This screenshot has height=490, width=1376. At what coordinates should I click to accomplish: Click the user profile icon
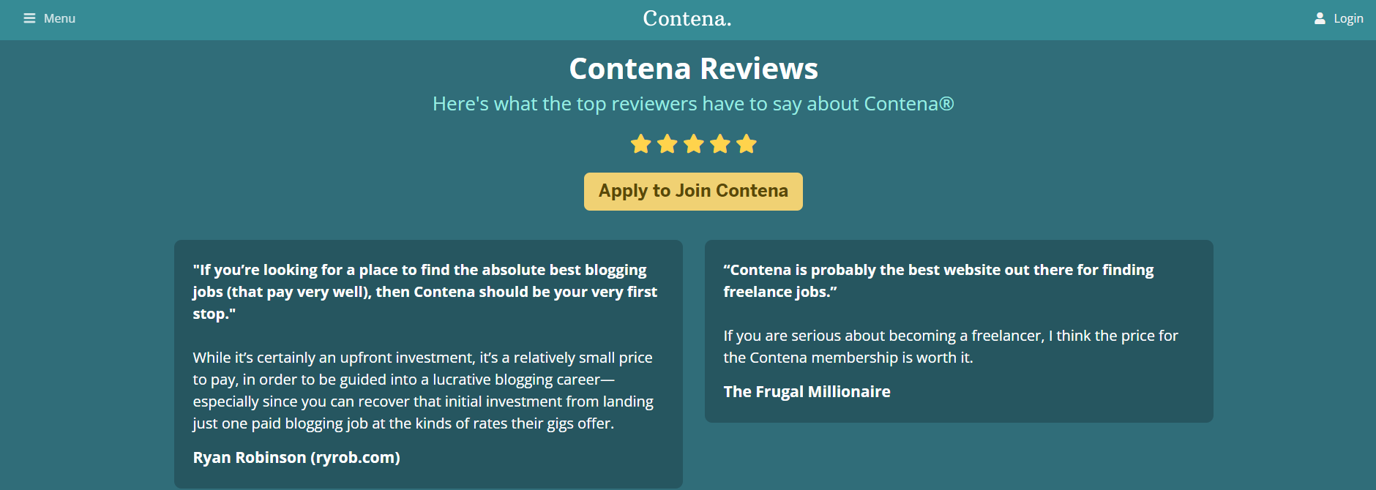(1320, 18)
